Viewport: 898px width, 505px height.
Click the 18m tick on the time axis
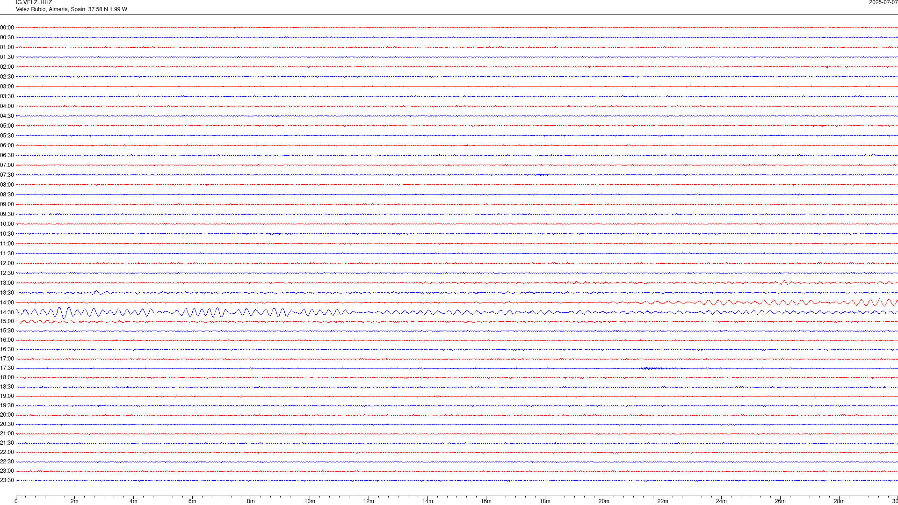(545, 501)
